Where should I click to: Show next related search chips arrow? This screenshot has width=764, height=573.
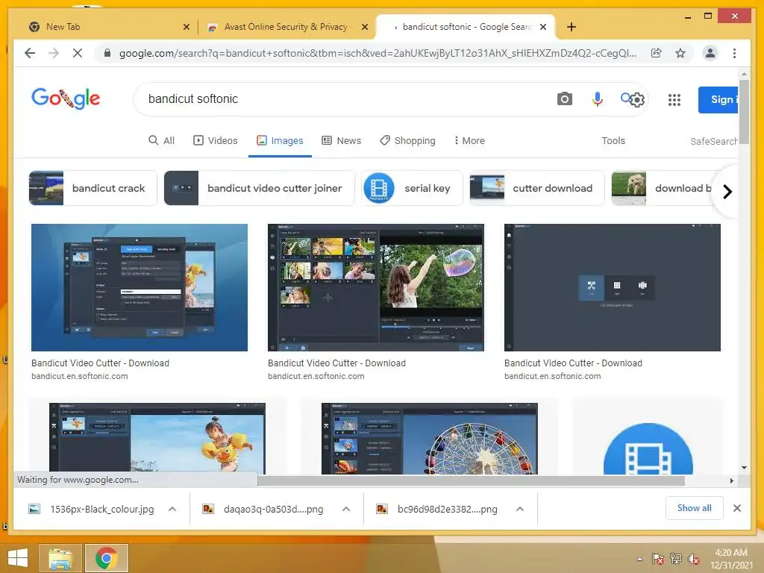tap(727, 192)
